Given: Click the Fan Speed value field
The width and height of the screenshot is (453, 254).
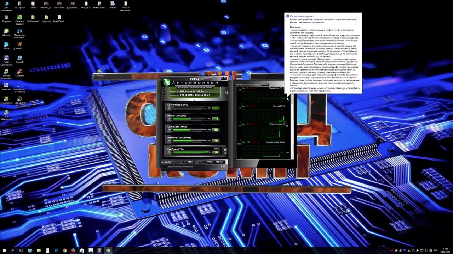Looking at the screenshot, I should pos(216,152).
